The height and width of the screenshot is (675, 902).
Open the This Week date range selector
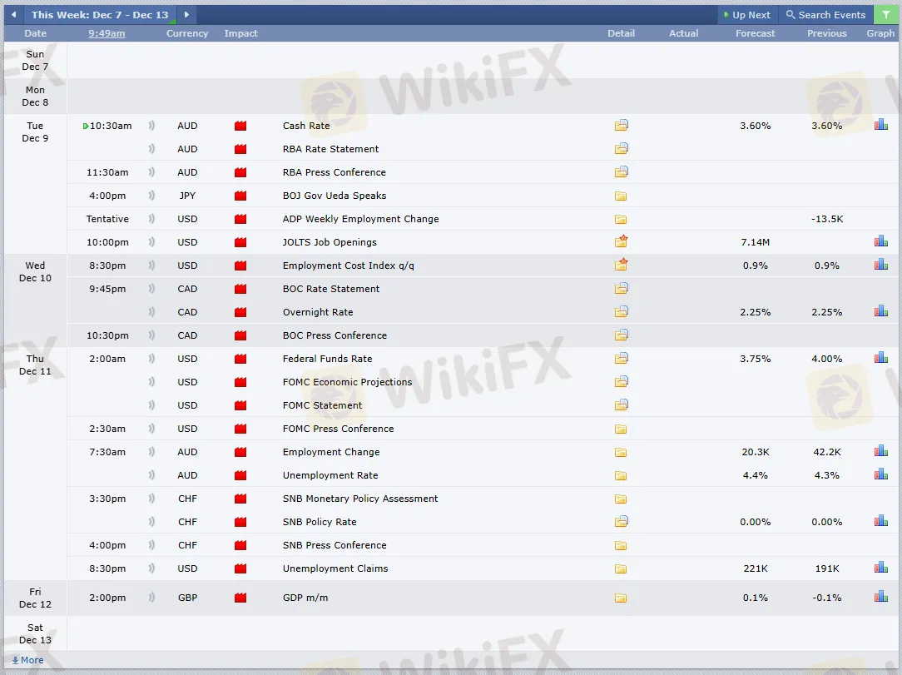tap(100, 15)
